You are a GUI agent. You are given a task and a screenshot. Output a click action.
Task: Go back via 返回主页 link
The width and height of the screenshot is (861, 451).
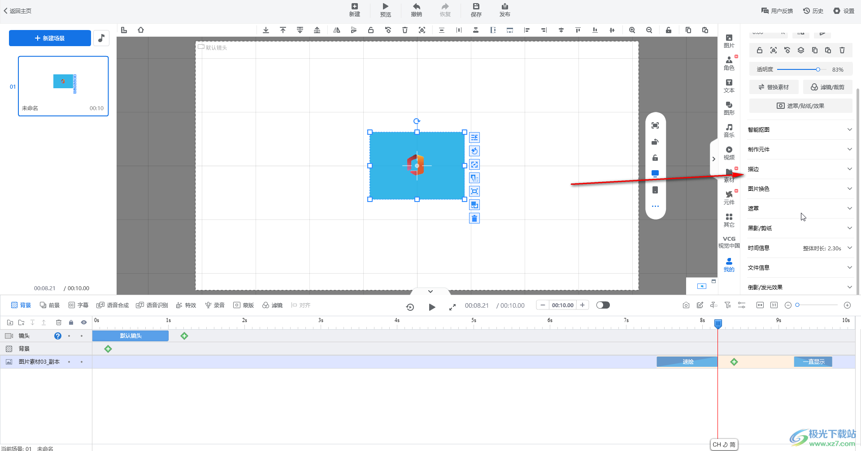click(x=17, y=11)
